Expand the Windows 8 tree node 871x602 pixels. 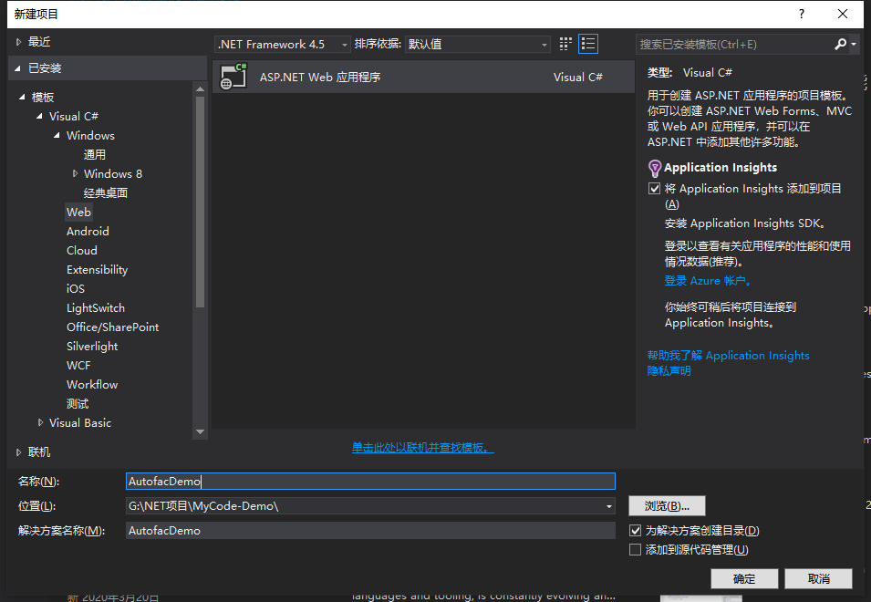[x=75, y=174]
